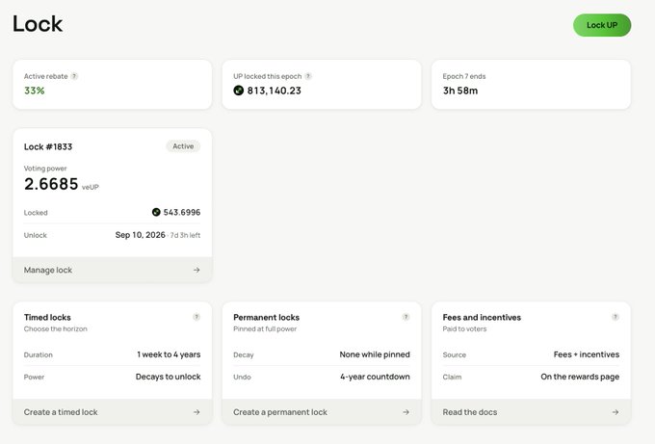
Task: Click the Active status badge on Lock #1833
Action: tap(183, 146)
